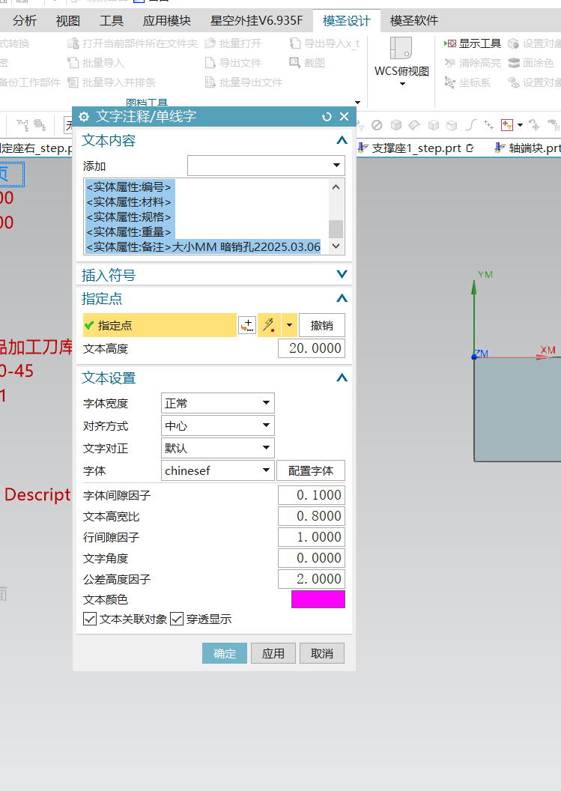The width and height of the screenshot is (561, 791).
Task: Open the 视图 menu tab
Action: (x=68, y=21)
